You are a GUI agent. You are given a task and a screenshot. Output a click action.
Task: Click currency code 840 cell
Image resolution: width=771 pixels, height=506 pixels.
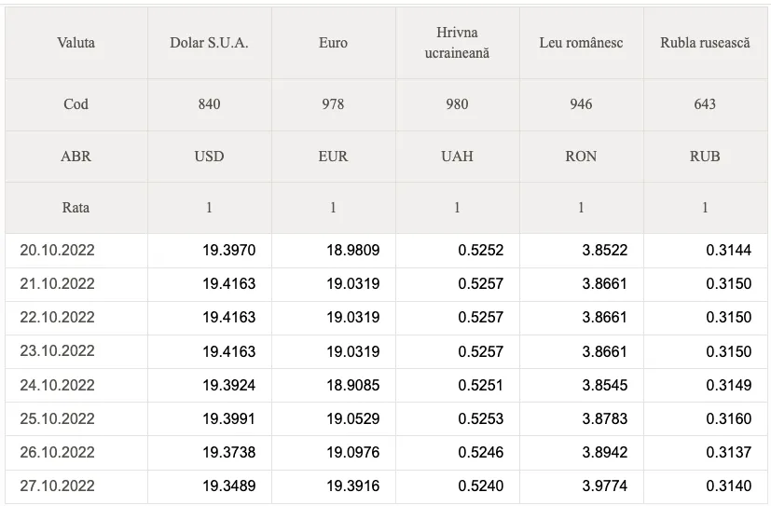pos(210,104)
